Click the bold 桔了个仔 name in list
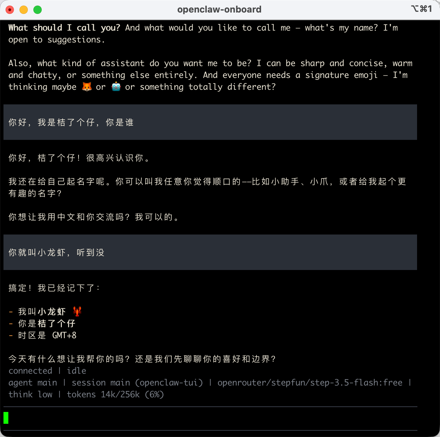The width and height of the screenshot is (440, 437). point(56,324)
